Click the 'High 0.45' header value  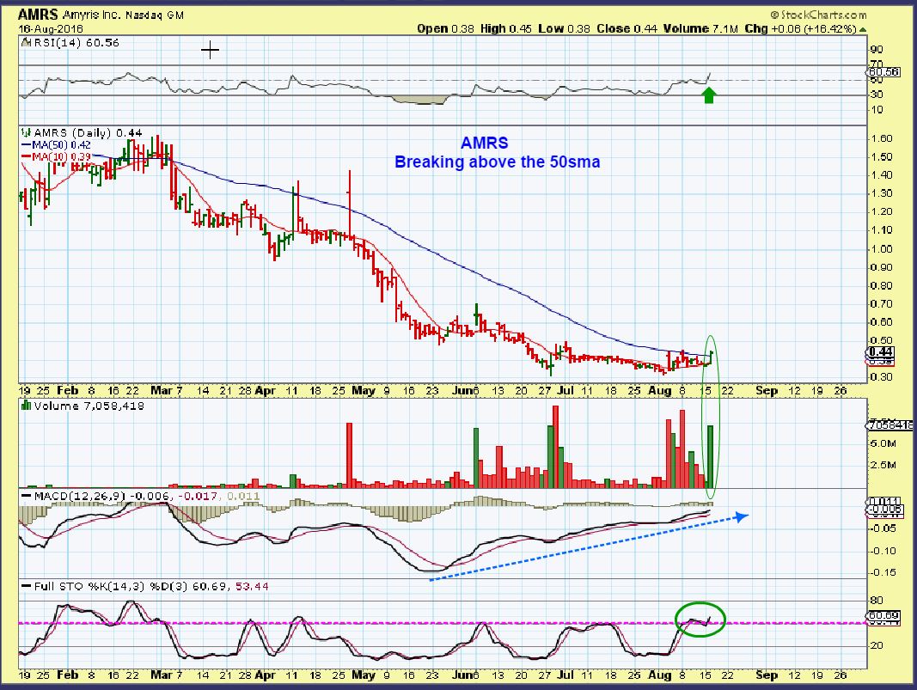coord(506,28)
